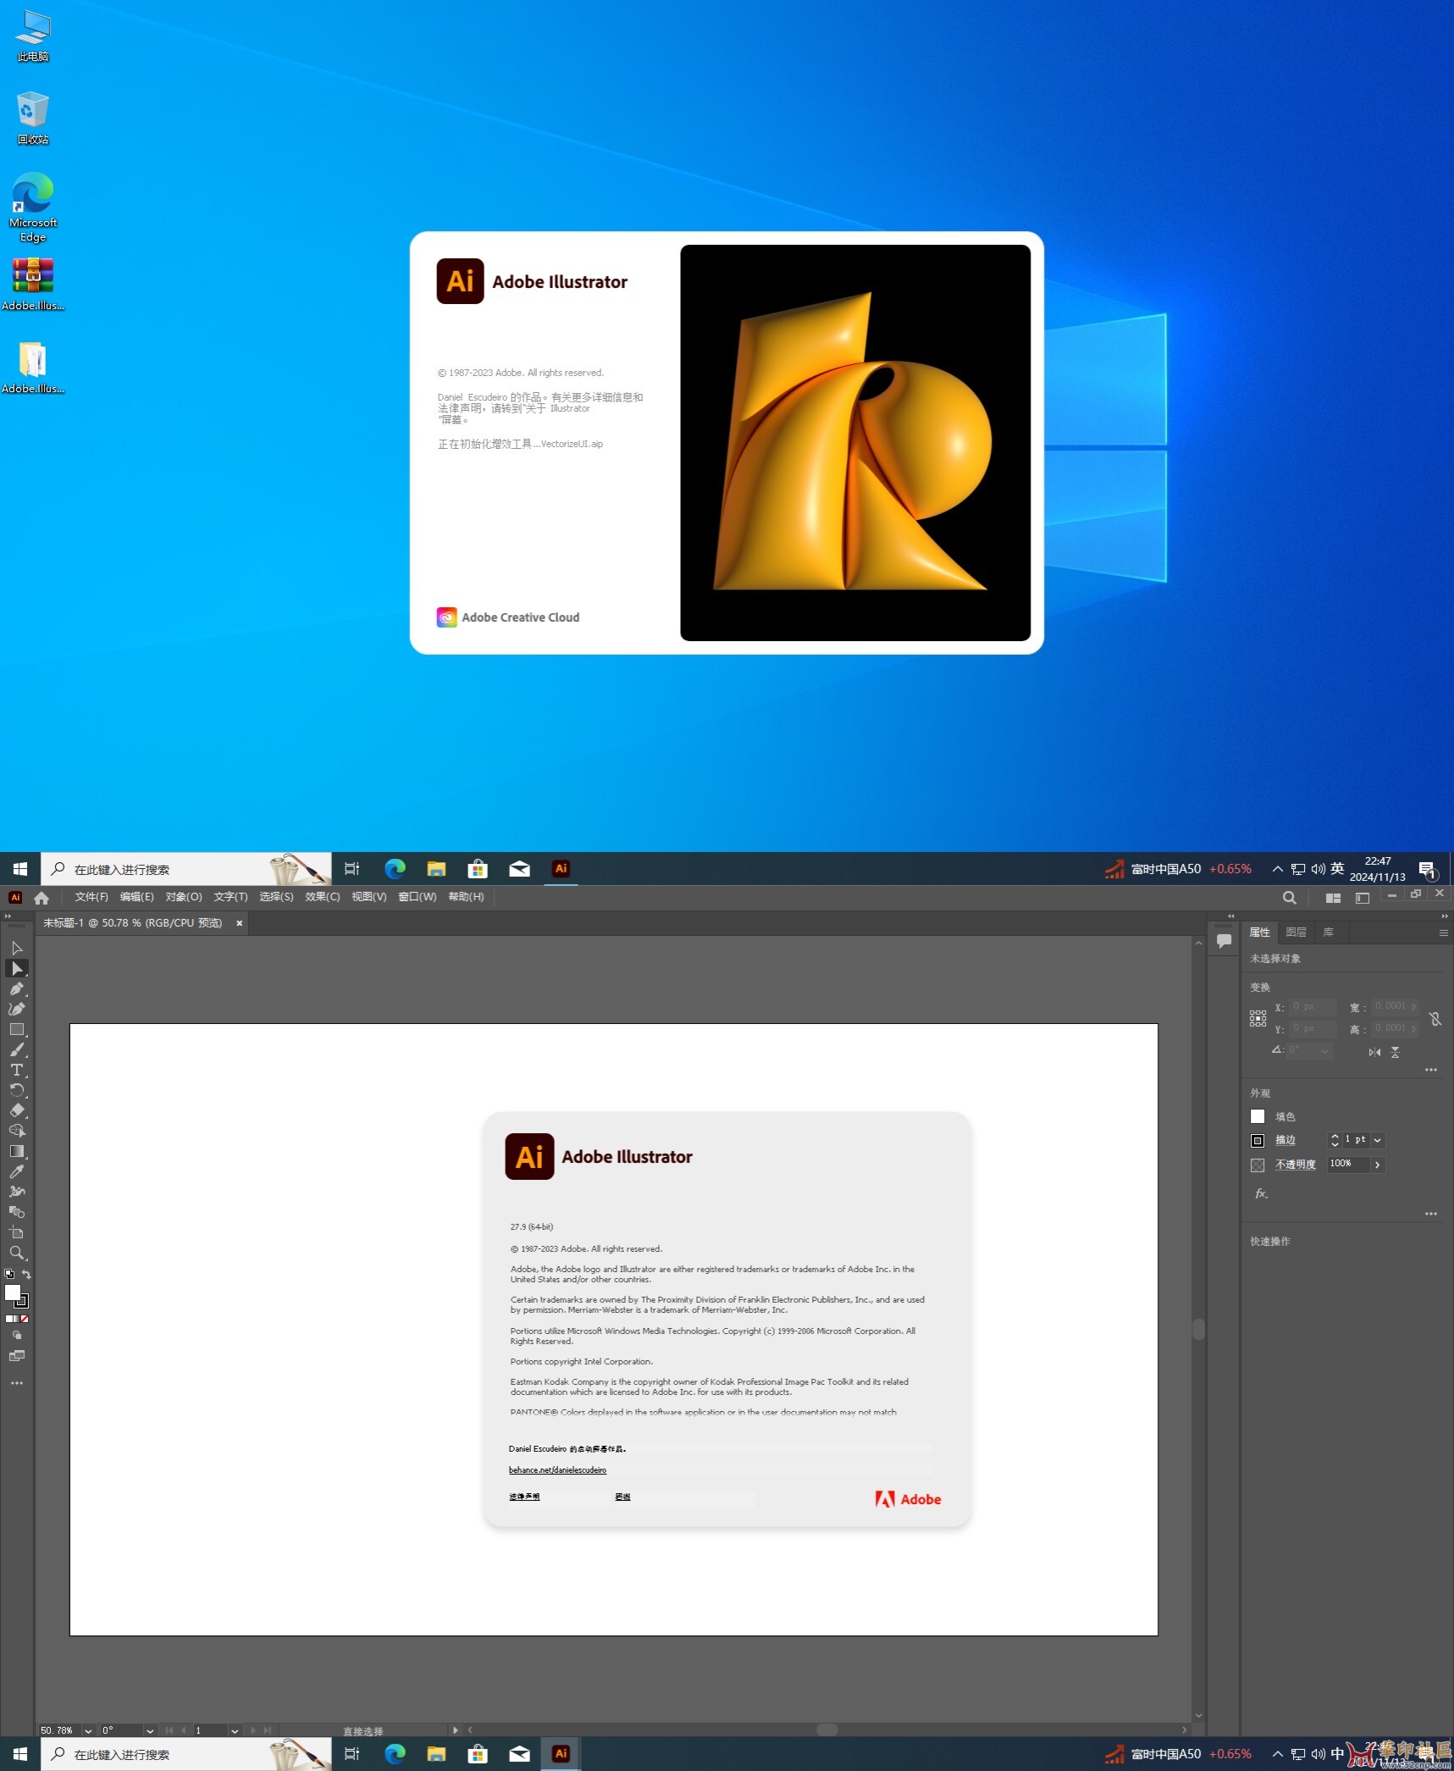This screenshot has width=1454, height=1771.
Task: Select the Rectangle tool
Action: 17,1029
